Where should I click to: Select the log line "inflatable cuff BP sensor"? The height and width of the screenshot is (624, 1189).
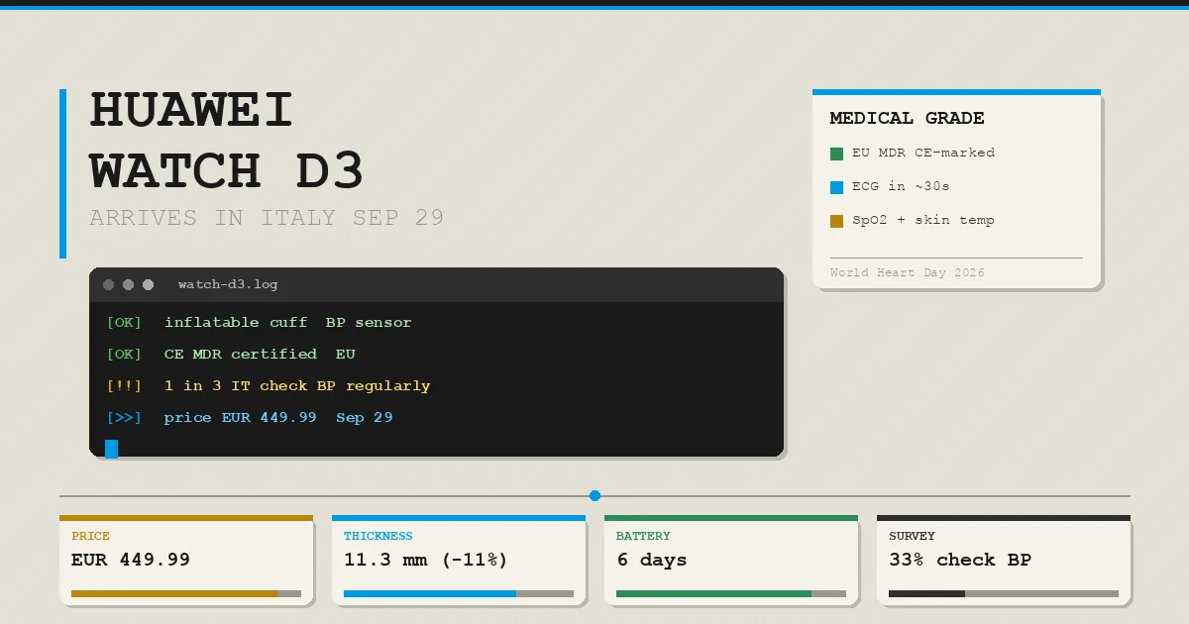click(287, 323)
